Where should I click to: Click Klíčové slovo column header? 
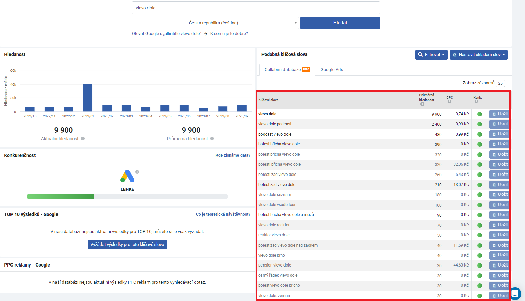click(269, 100)
